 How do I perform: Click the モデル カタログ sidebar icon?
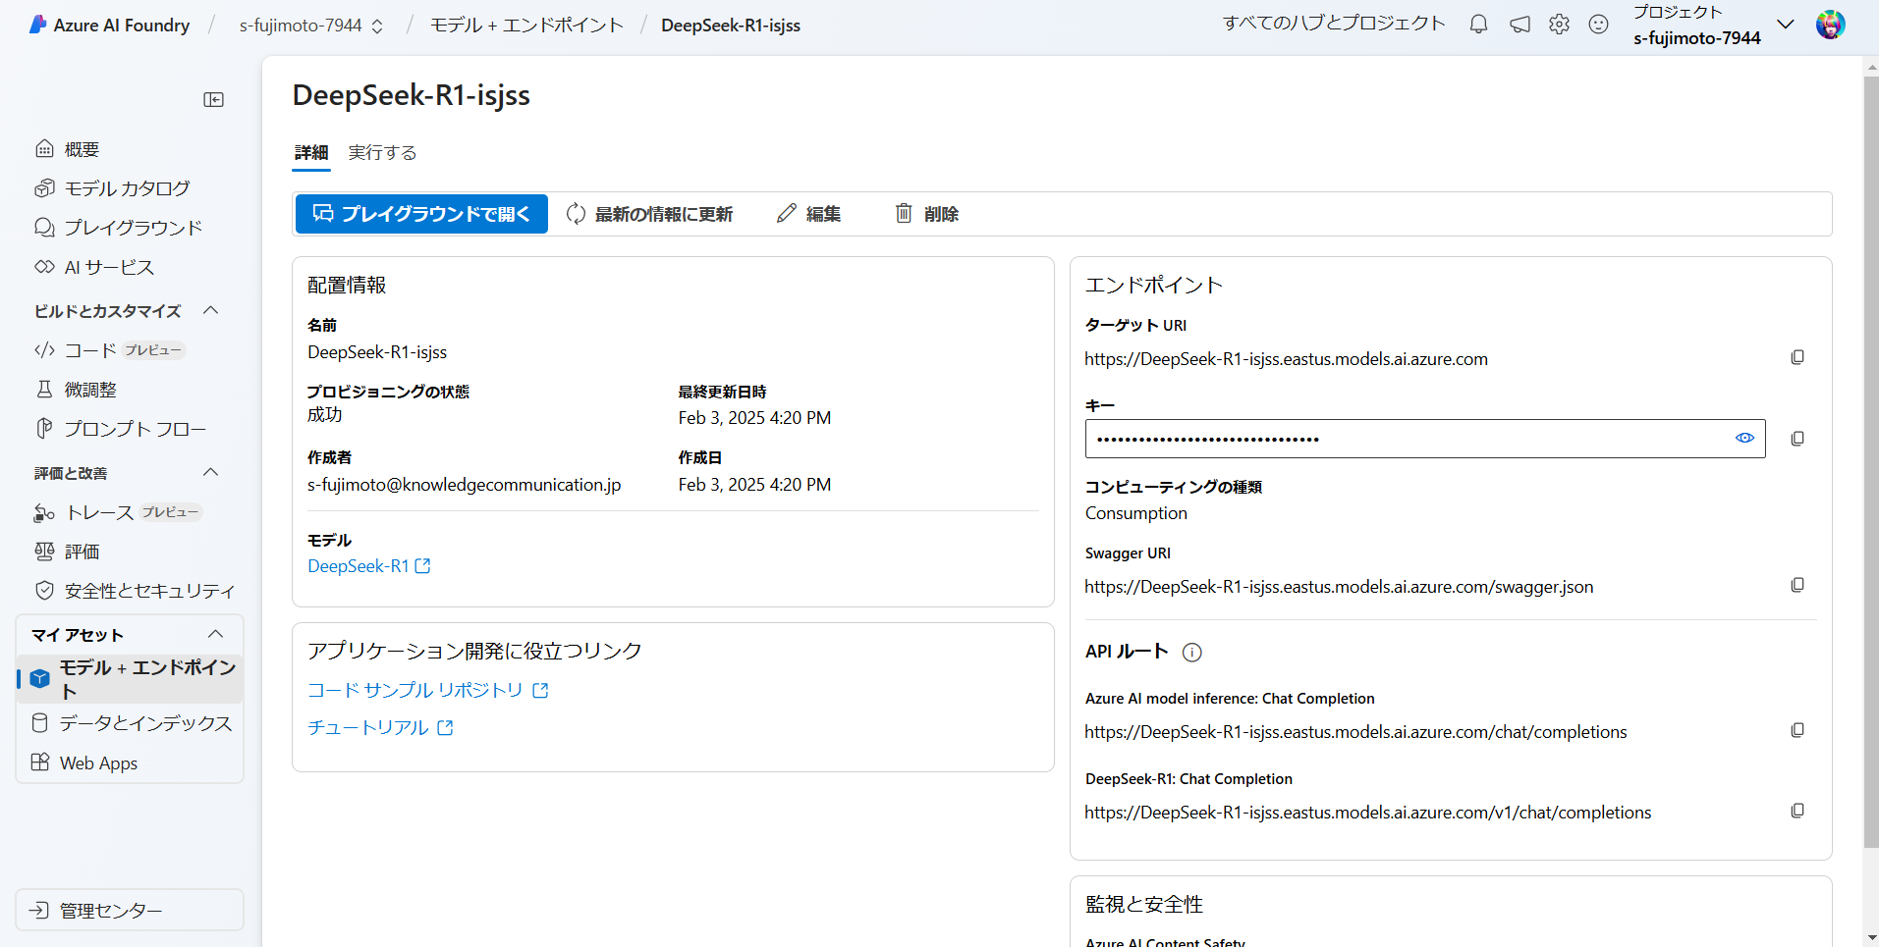(x=44, y=188)
